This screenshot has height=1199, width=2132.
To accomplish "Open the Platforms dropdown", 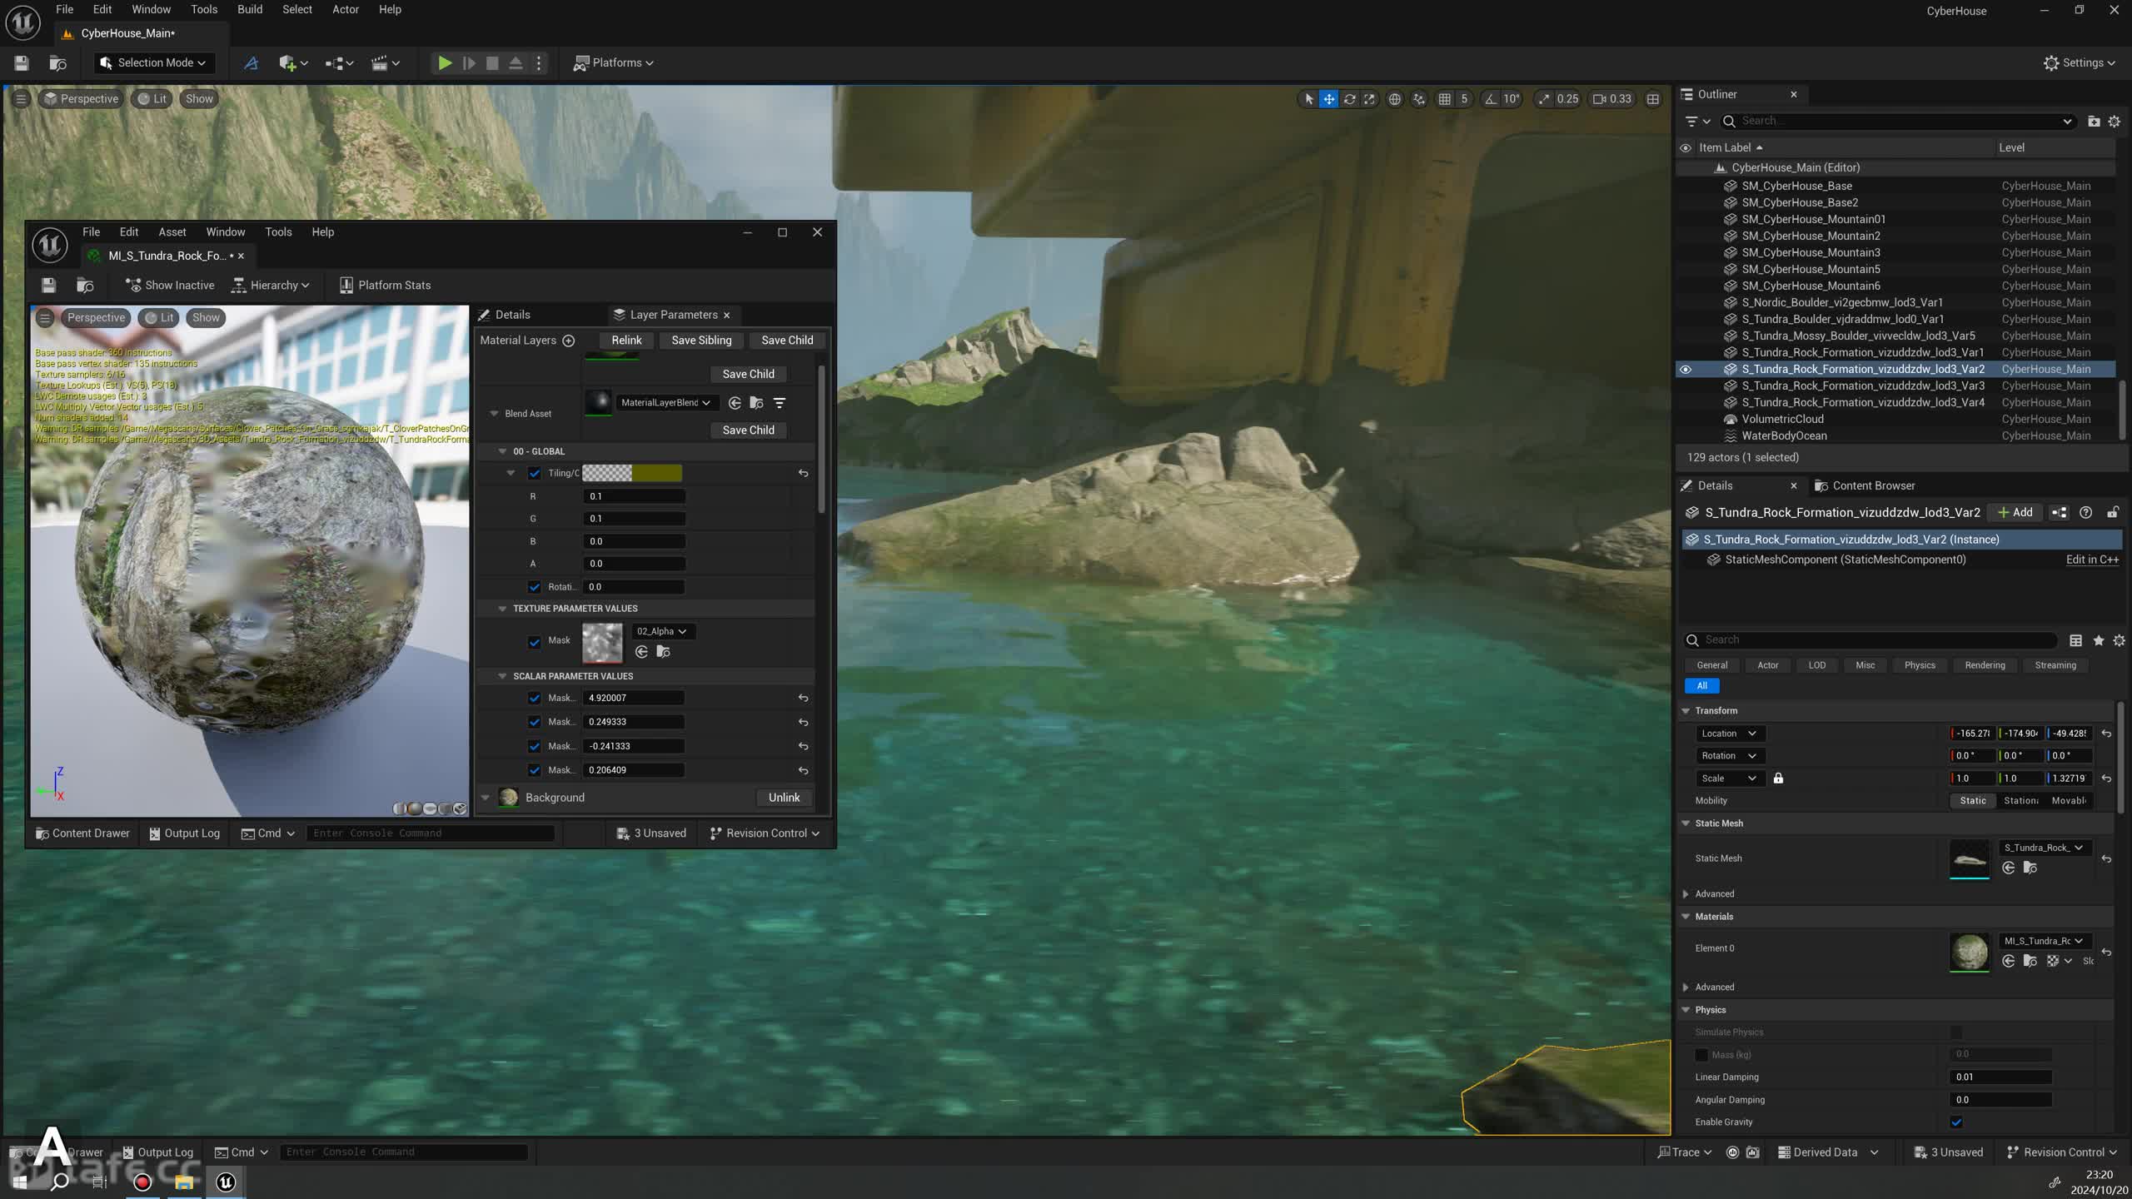I will (614, 62).
